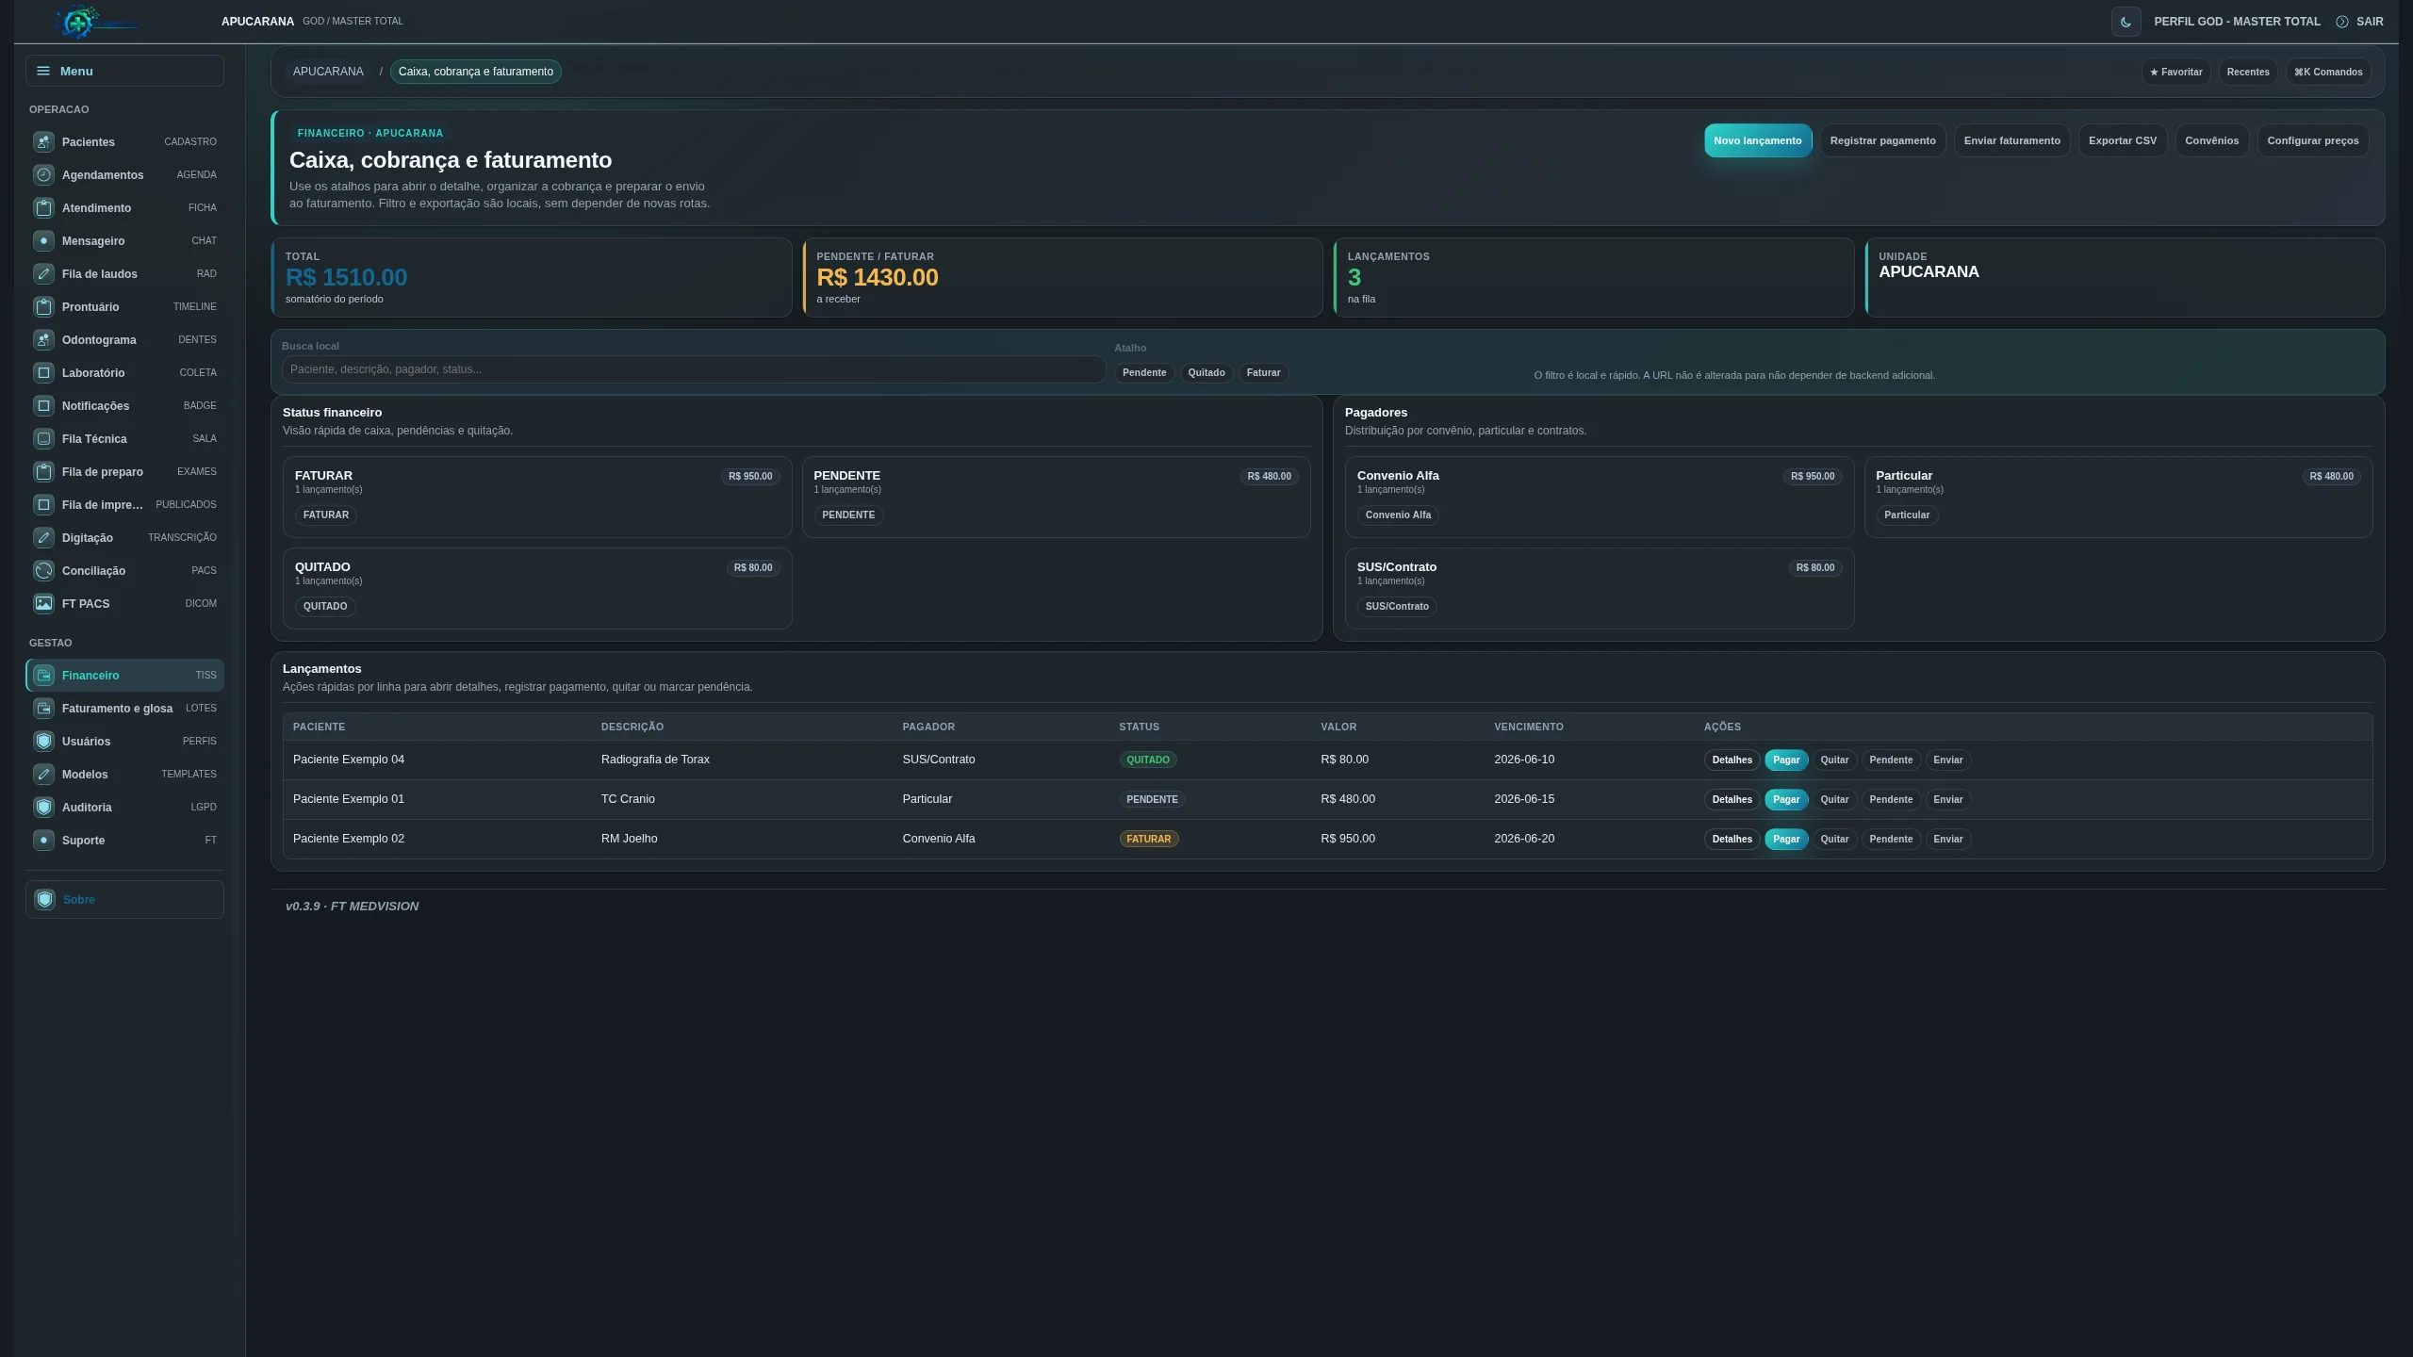Image resolution: width=2413 pixels, height=1357 pixels.
Task: Open the ⌘K Comandos palette
Action: point(2328,72)
